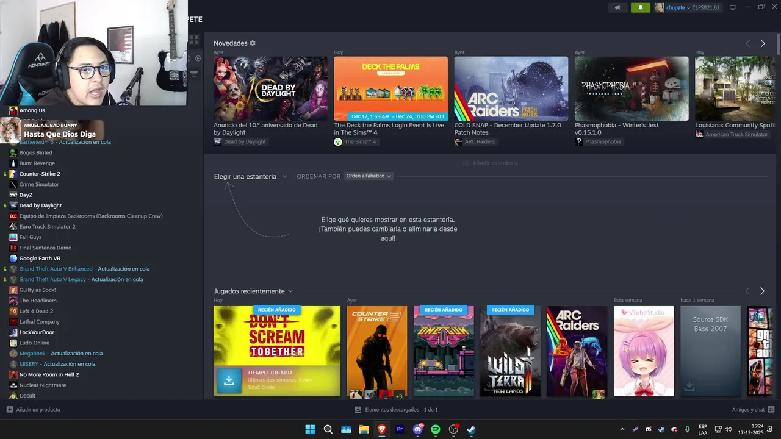Switch to Big Picture mode monitor icon

(x=732, y=7)
